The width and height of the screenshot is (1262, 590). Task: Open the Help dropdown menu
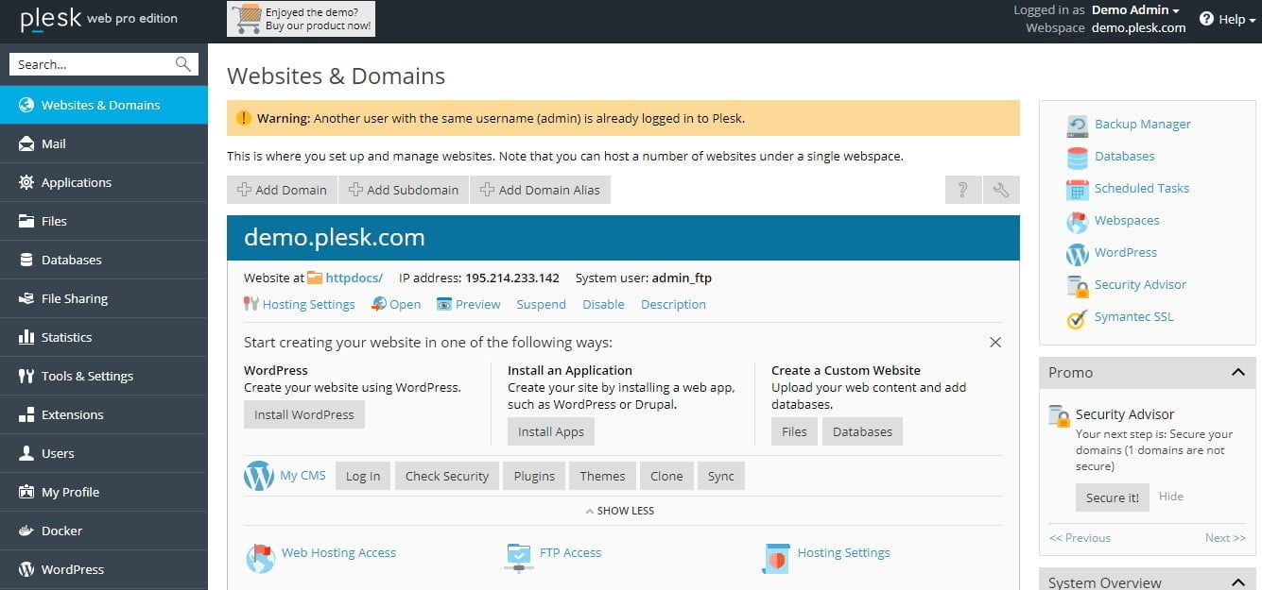click(x=1226, y=18)
